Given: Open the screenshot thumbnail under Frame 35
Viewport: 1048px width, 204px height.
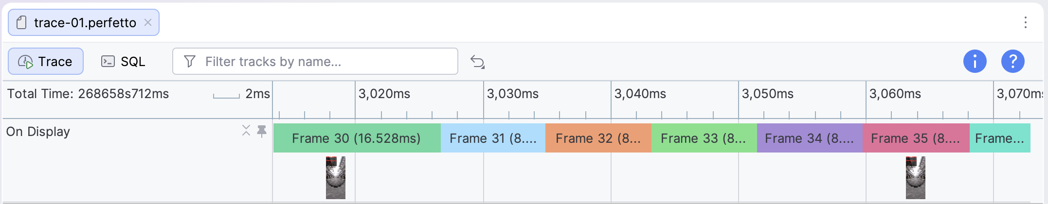Looking at the screenshot, I should pos(915,178).
